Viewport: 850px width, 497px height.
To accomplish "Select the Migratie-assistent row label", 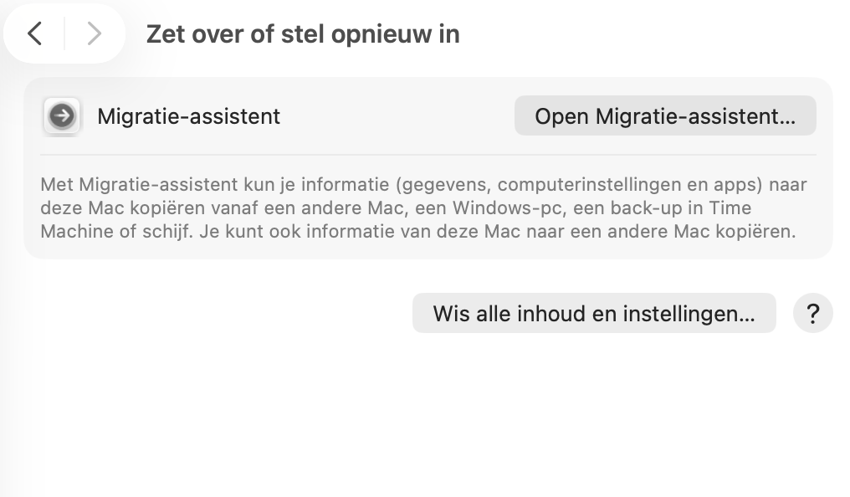I will [x=190, y=116].
